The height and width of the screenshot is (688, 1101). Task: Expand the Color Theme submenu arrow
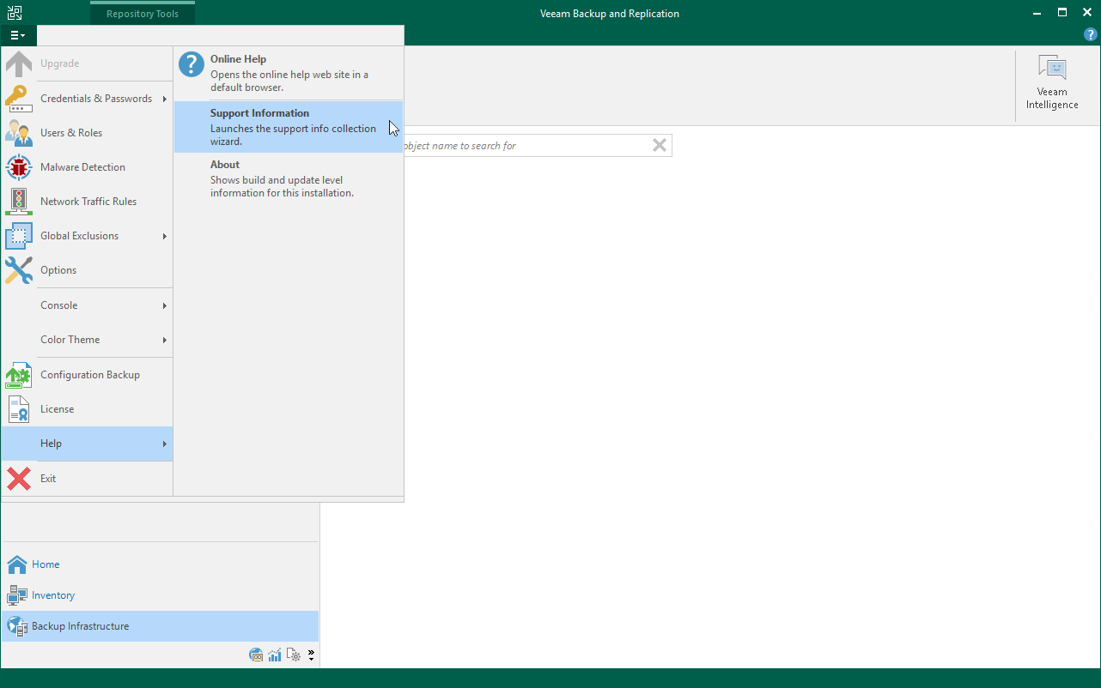pyautogui.click(x=164, y=340)
